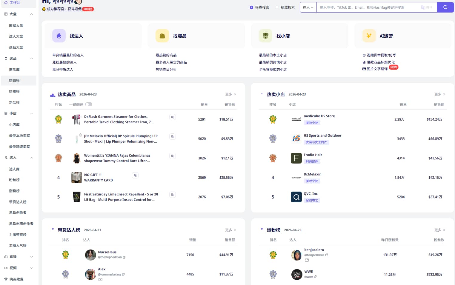The width and height of the screenshot is (455, 285).
Task: Copy the @thestephedition handle
Action: pyautogui.click(x=124, y=257)
